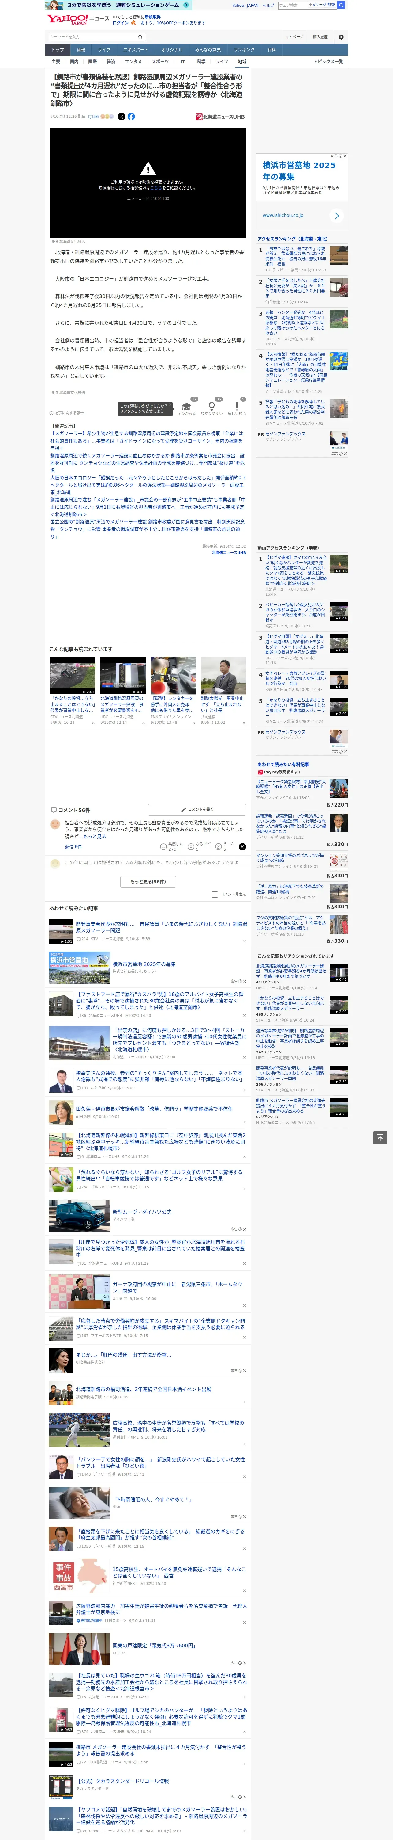The width and height of the screenshot is (393, 1840).
Task: Open 田久保・伊東市長 article
Action: pos(154,1109)
